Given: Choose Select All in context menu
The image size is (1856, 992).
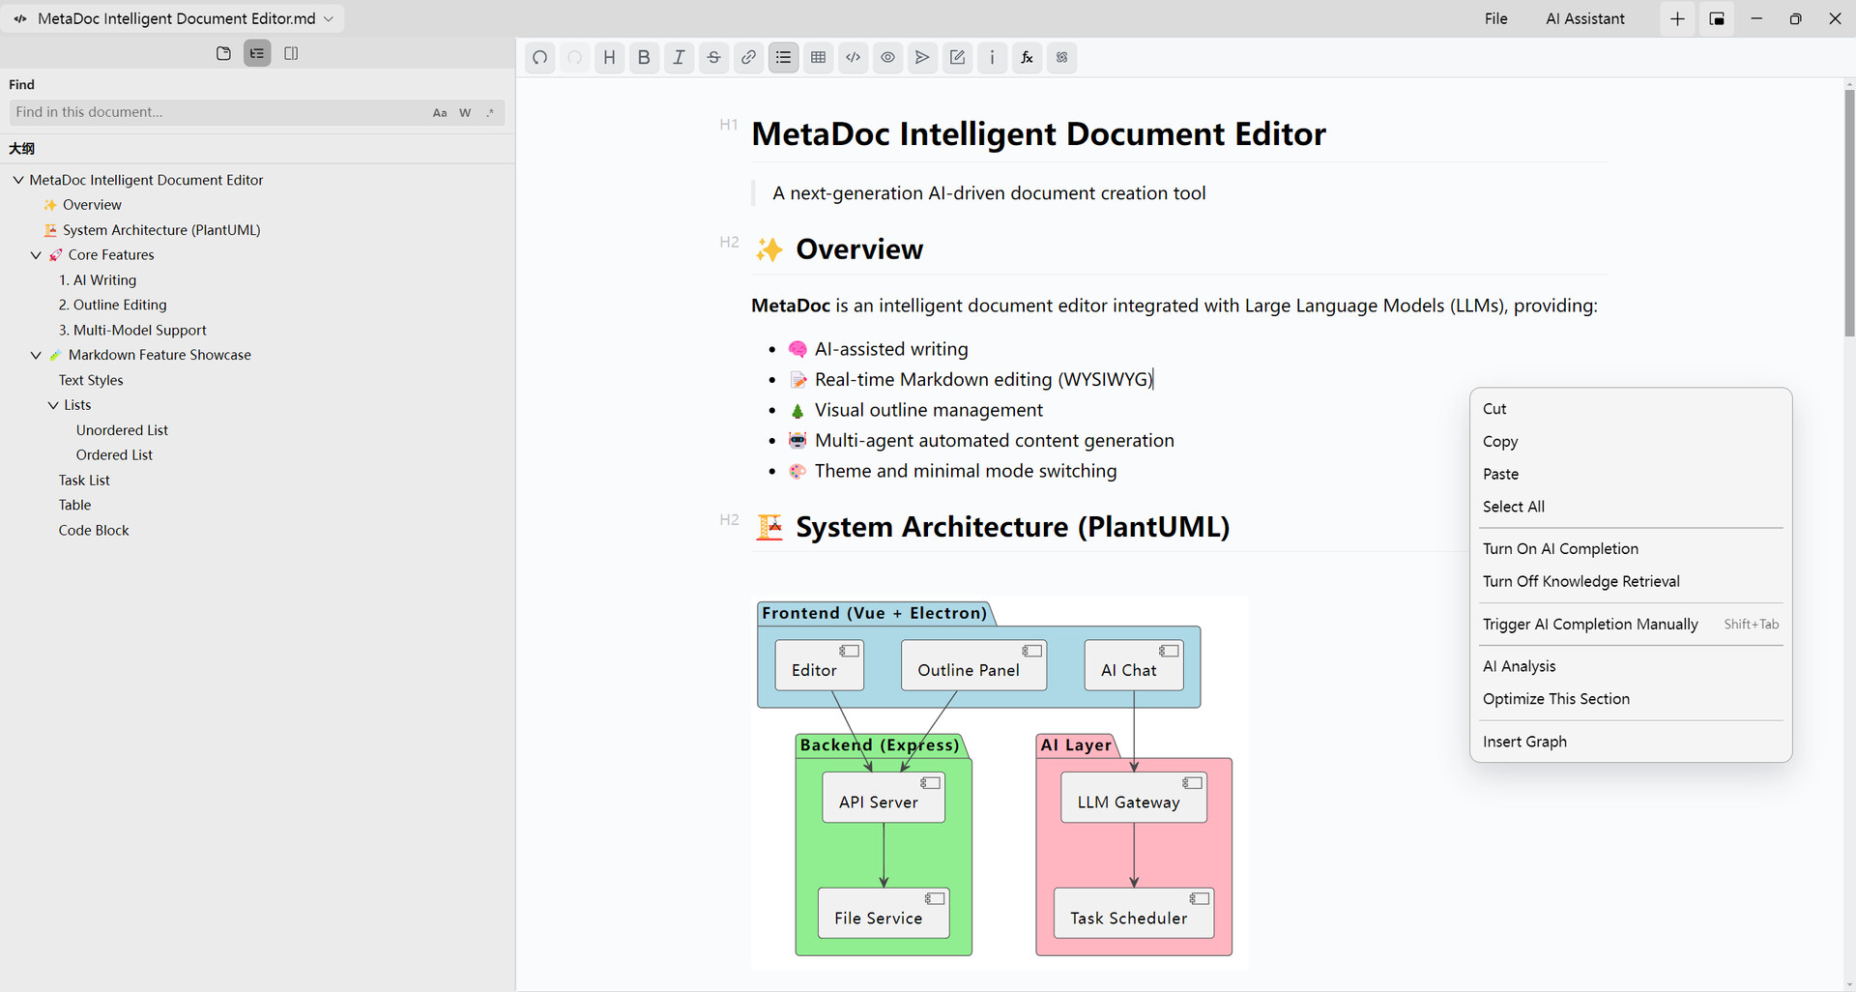Looking at the screenshot, I should pos(1630,507).
